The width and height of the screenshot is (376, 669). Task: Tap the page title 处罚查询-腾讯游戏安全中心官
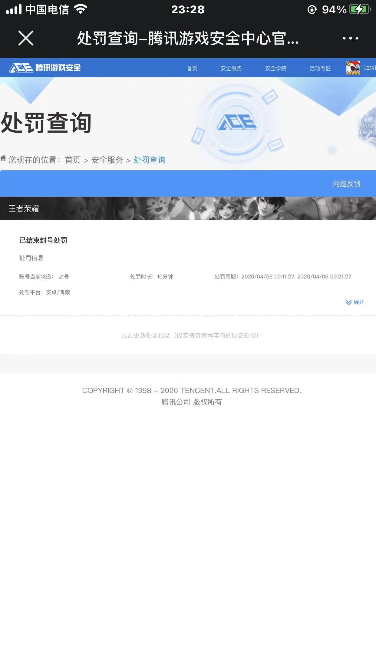tap(188, 38)
